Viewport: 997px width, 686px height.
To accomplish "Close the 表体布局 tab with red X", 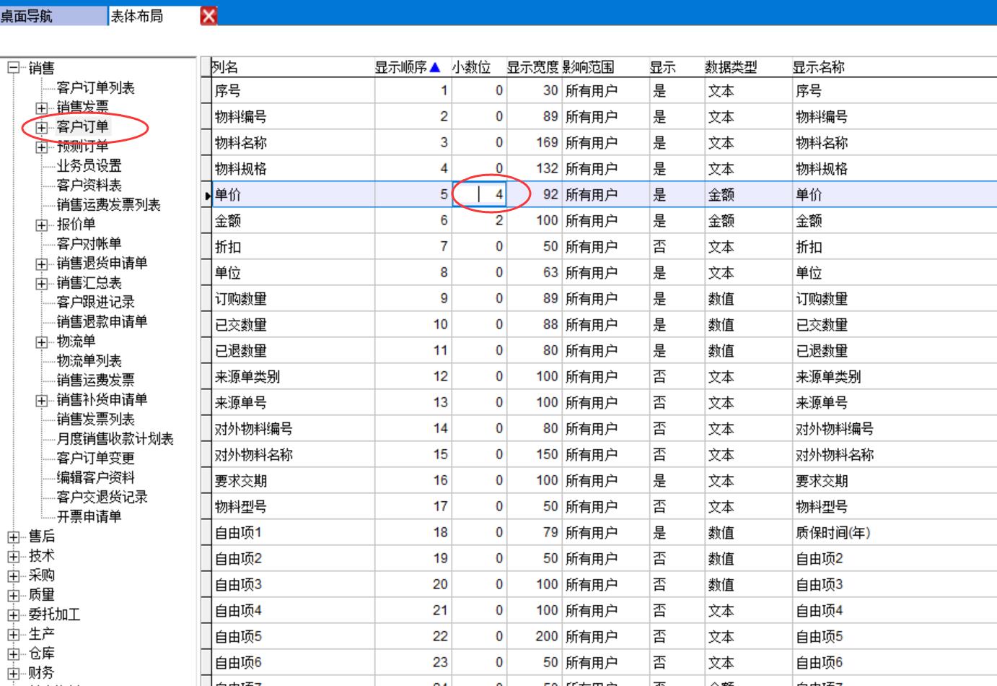I will [208, 16].
